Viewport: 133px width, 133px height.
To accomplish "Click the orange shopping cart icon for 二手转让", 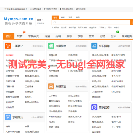I will [x=8, y=46].
